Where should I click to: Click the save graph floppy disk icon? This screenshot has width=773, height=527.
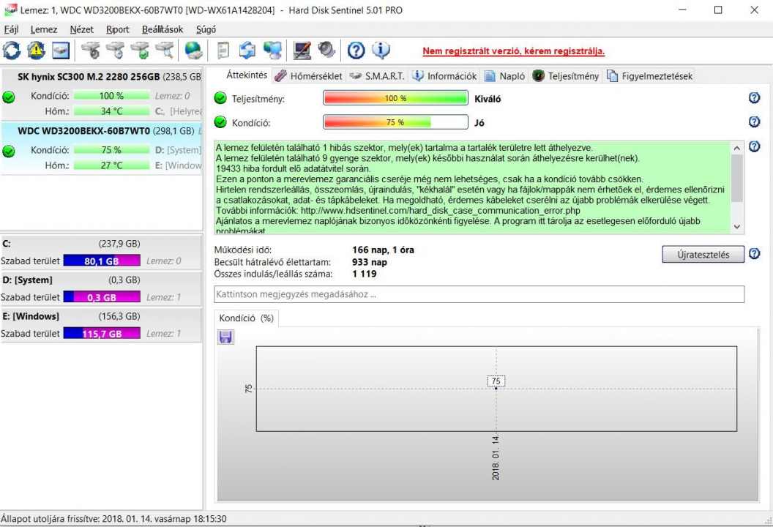pos(225,337)
